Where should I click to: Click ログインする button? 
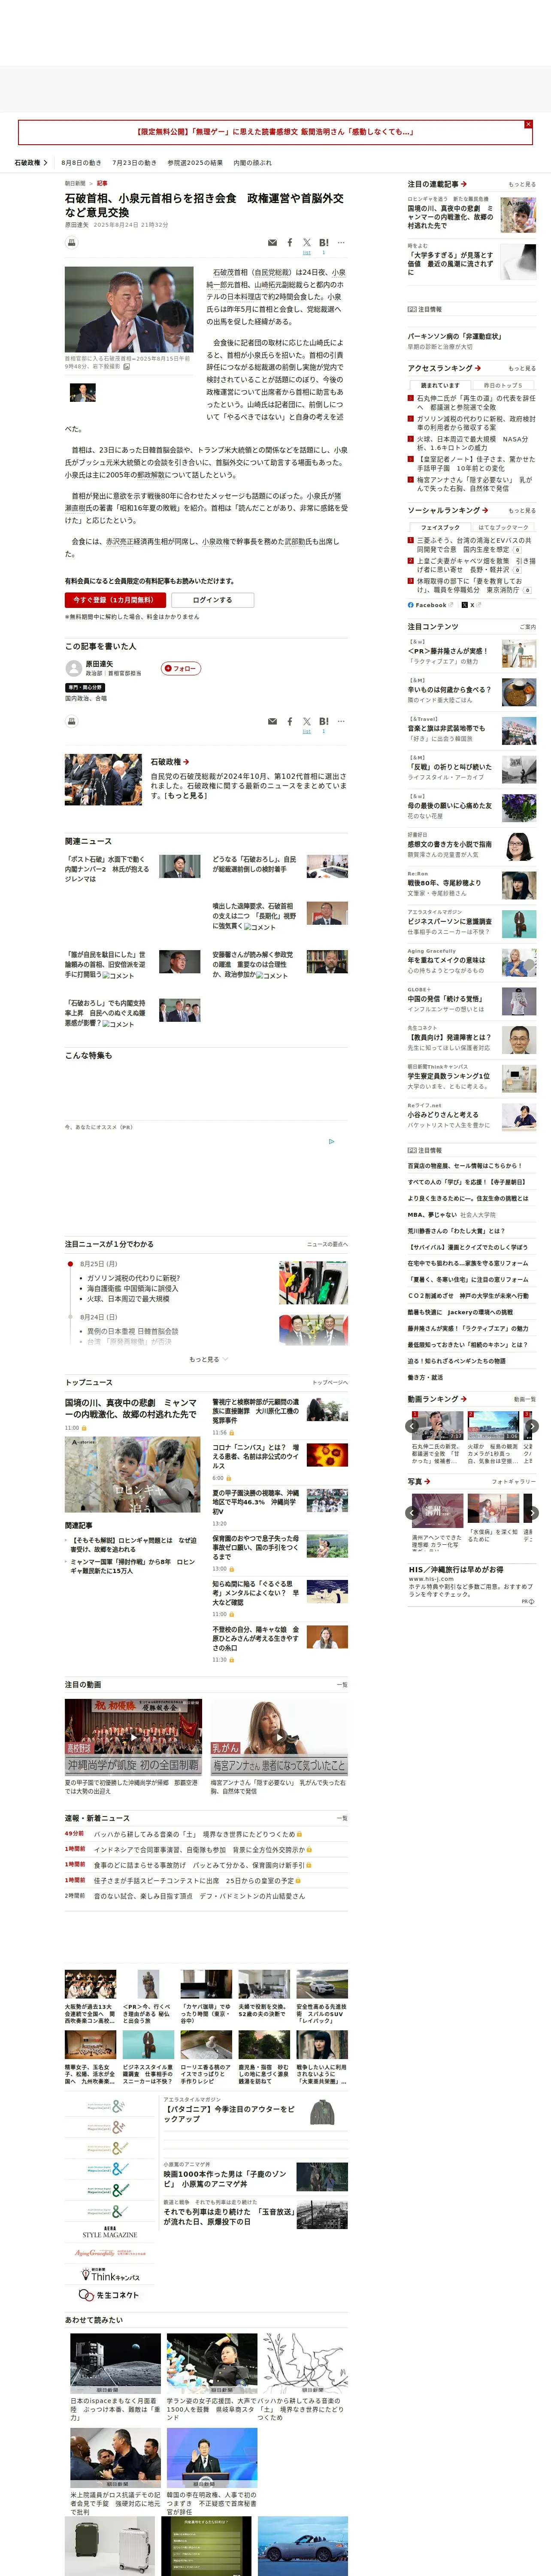(x=212, y=600)
